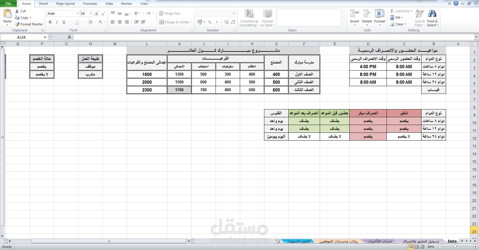Shrink the font size icon

(x=103, y=13)
